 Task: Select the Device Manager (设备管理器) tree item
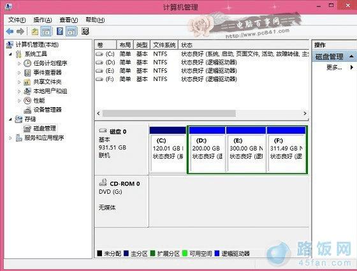click(48, 110)
